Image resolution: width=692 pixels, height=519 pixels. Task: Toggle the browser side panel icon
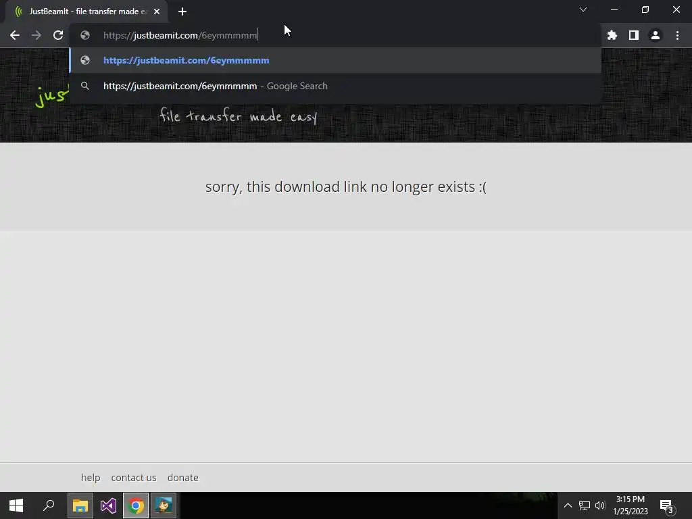tap(634, 35)
